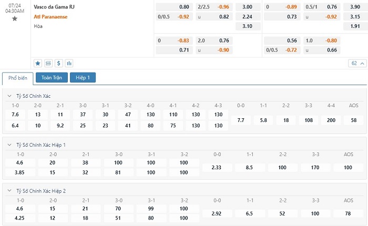
Task: Click the gray favorite star under match time
Action: point(15,18)
